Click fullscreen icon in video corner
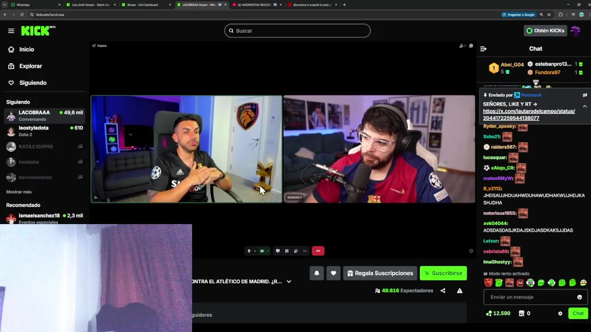 click(x=471, y=251)
